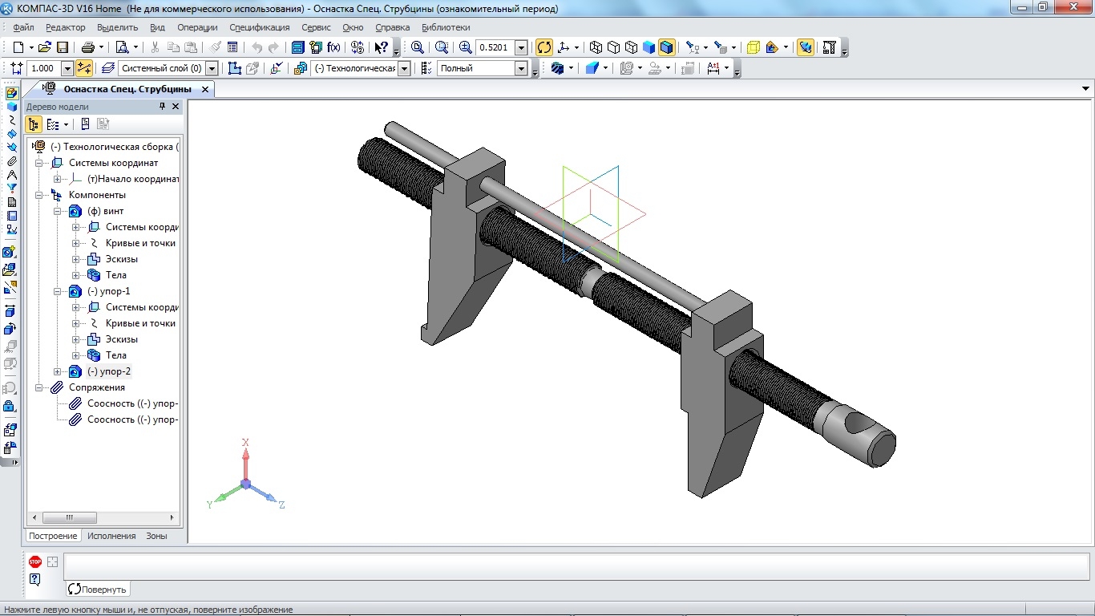Print the document with the printer icon
The width and height of the screenshot is (1095, 616).
(88, 47)
